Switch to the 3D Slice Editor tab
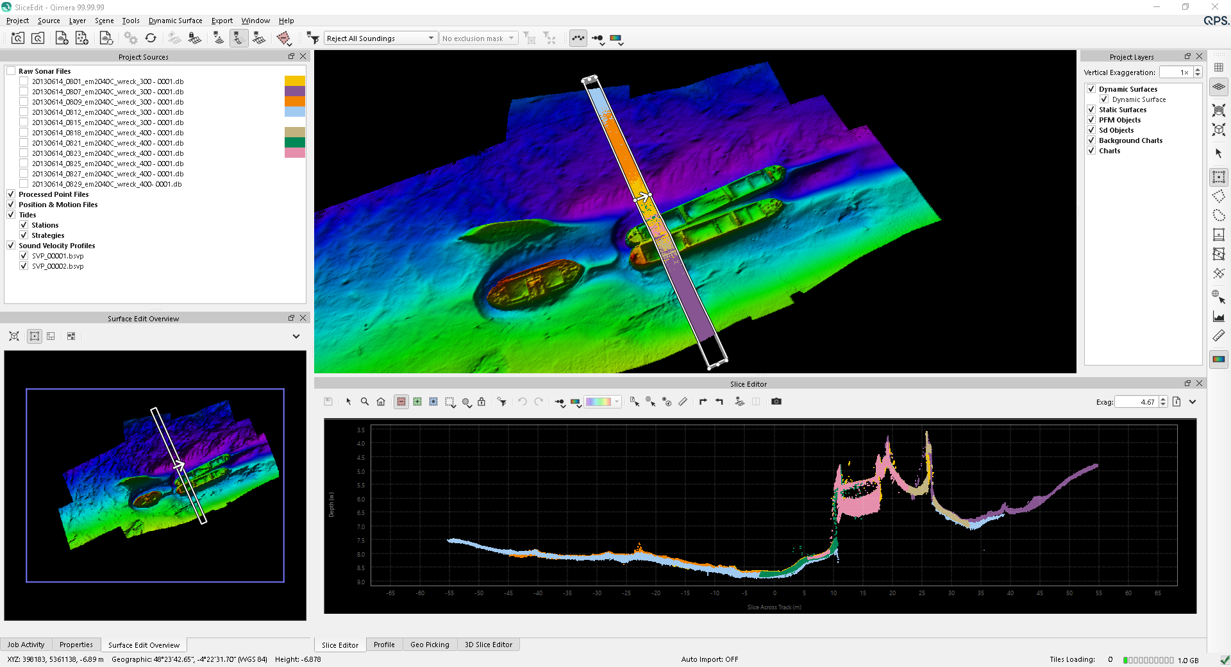 click(x=488, y=645)
